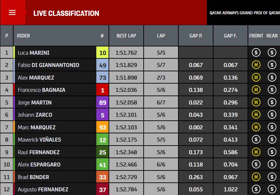This screenshot has width=280, height=195.
Task: Click Marc Marquez's rear tyre icon
Action: [x=272, y=127]
